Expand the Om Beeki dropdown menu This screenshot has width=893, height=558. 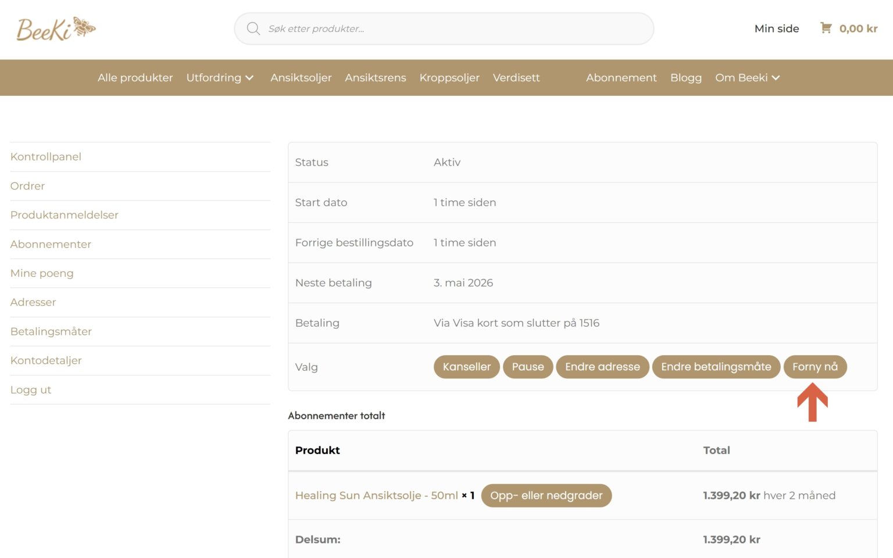coord(747,78)
